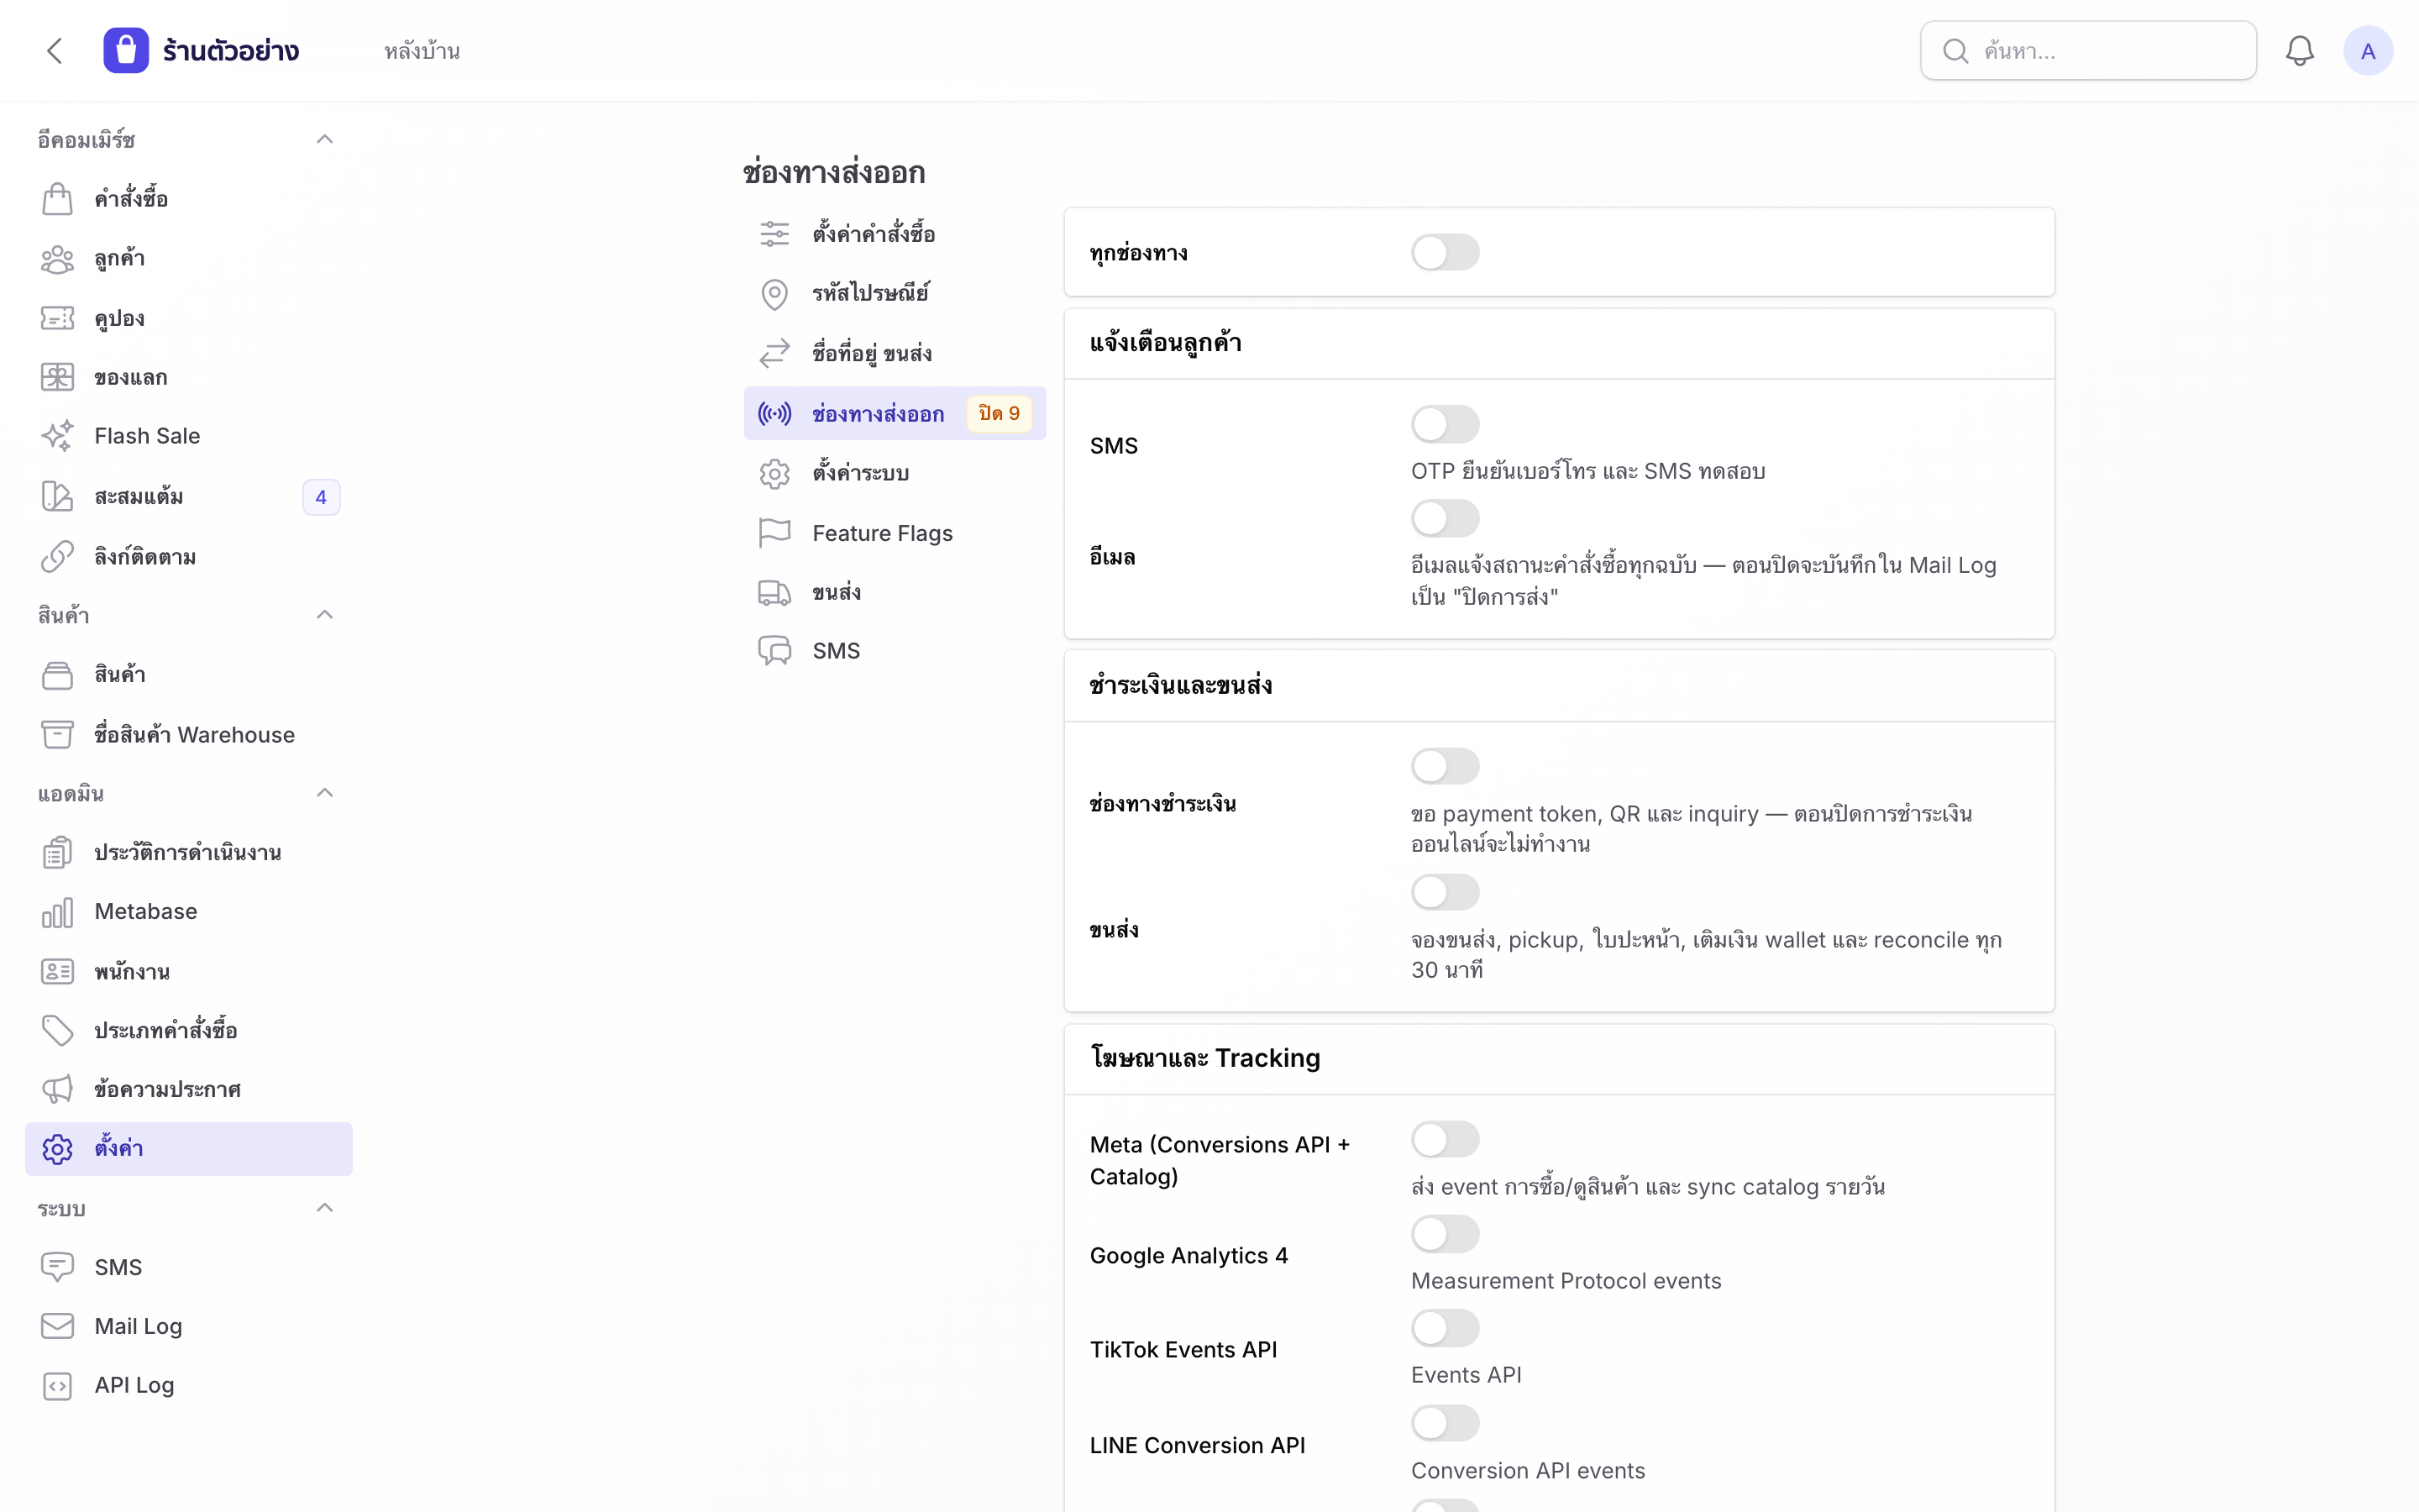Select ขนส่ง shipping item in settings menu
Viewport: 2419px width, 1512px height.
click(x=895, y=592)
